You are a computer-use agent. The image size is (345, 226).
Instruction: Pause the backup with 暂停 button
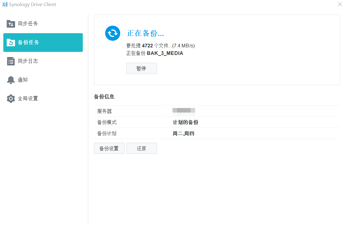click(x=141, y=68)
